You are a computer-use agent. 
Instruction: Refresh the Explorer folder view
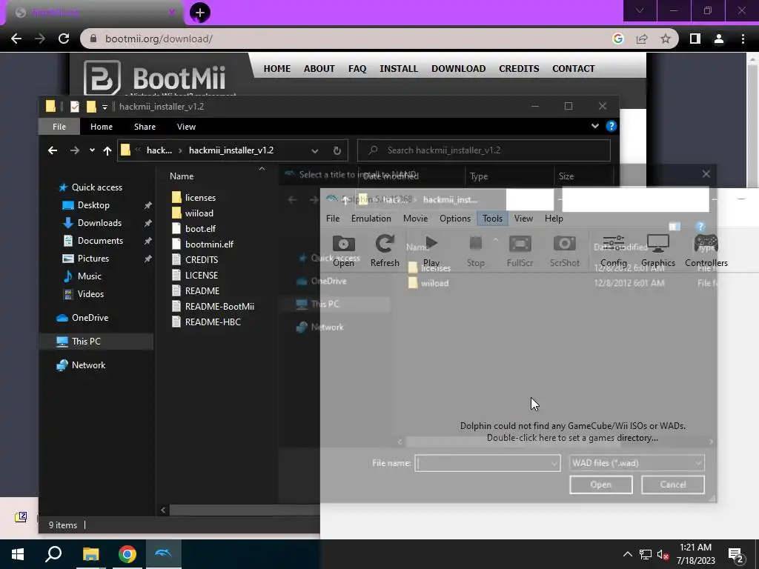point(337,150)
